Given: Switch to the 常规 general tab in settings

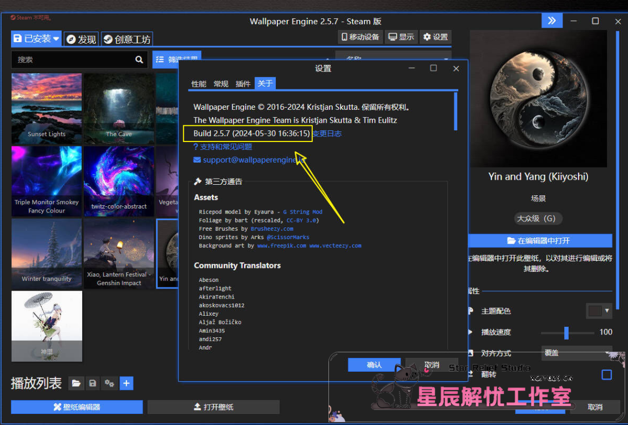Looking at the screenshot, I should click(221, 84).
